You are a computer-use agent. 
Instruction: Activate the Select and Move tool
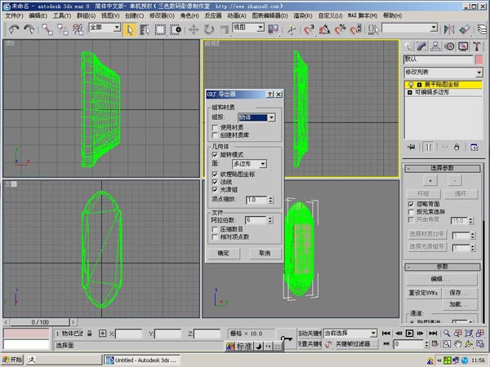(194, 30)
